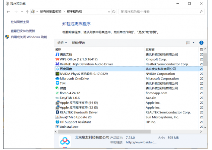This screenshot has width=212, height=150.
Task: Click 所有控制面板项 breadcrumb
Action: (51, 12)
